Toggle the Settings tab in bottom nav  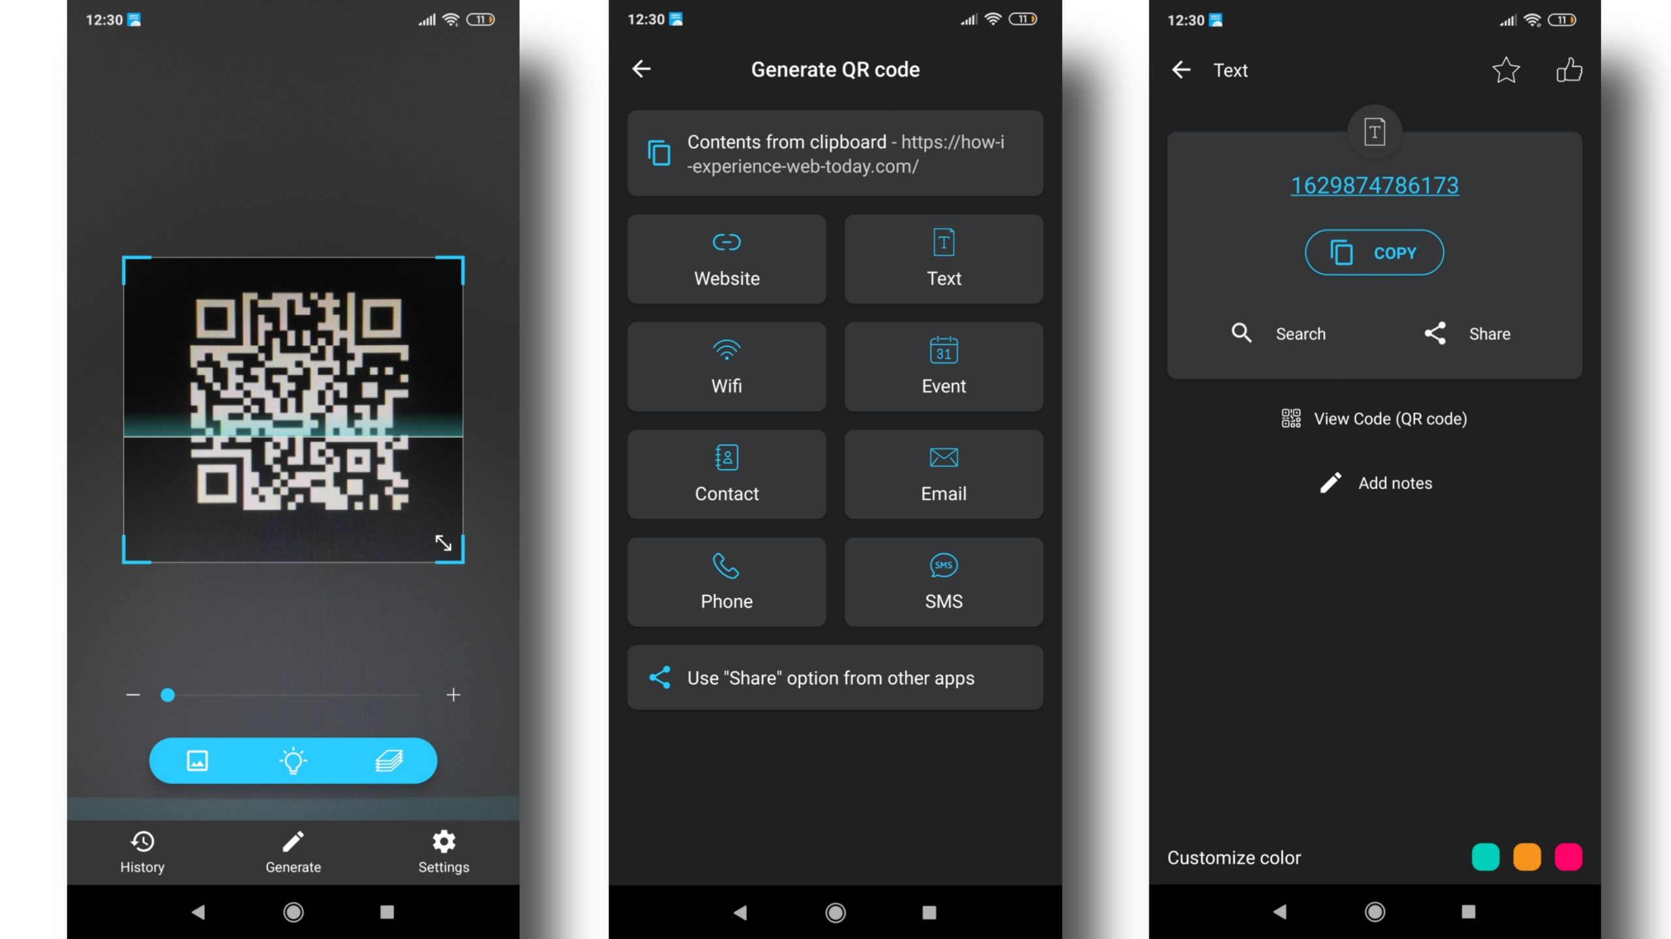pyautogui.click(x=443, y=851)
